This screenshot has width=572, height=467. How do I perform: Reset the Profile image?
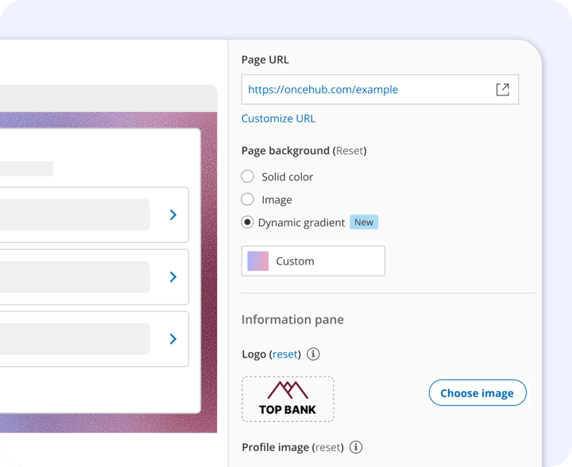click(x=328, y=447)
